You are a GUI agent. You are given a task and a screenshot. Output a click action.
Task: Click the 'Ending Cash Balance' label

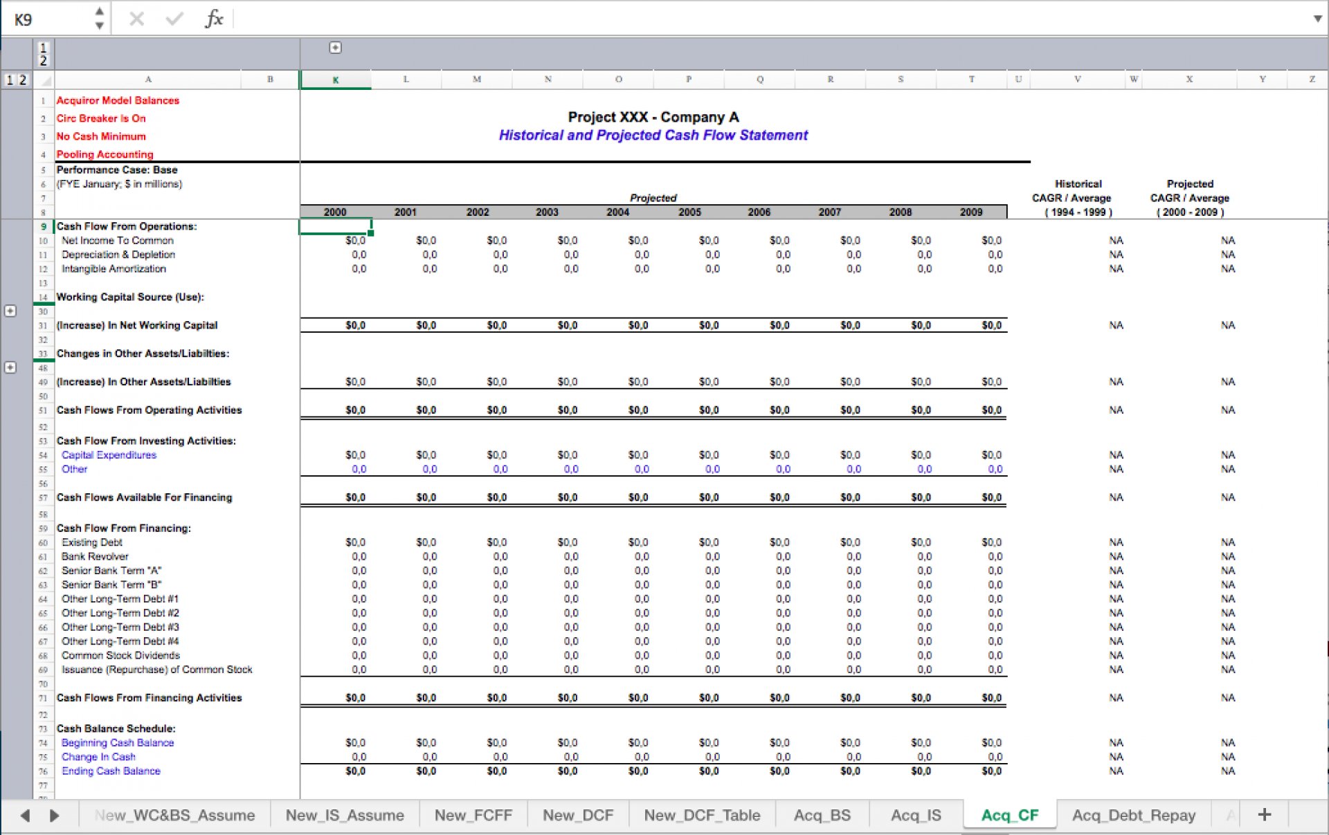(111, 771)
